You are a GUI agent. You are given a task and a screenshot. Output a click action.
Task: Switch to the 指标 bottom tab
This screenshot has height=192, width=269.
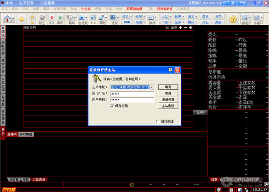pos(26,179)
